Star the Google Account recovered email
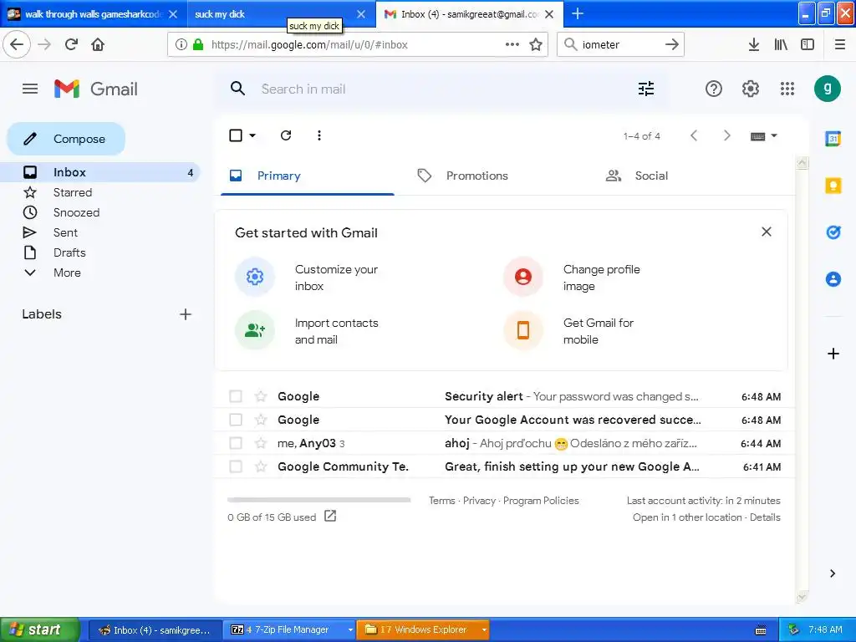The image size is (856, 642). 261,420
